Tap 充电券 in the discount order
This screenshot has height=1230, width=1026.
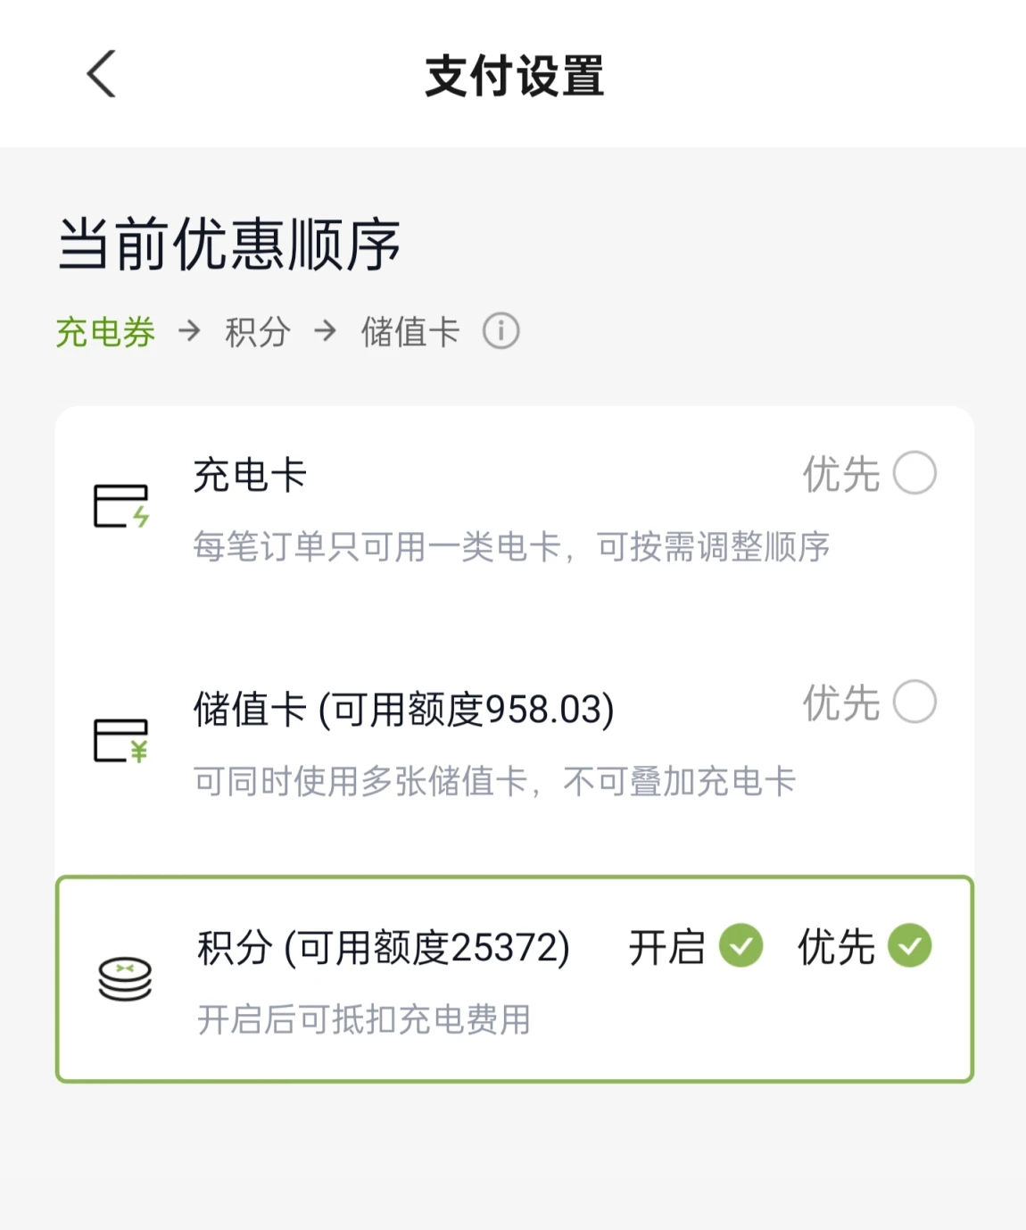pyautogui.click(x=105, y=332)
